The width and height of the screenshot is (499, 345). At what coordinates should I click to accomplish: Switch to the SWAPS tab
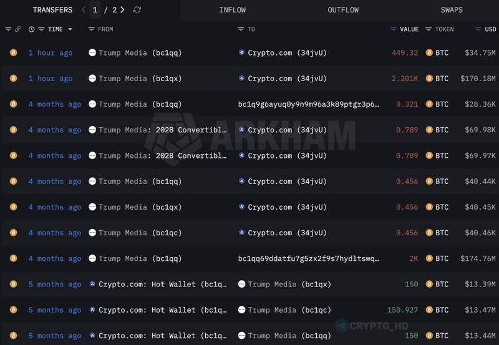pos(452,10)
